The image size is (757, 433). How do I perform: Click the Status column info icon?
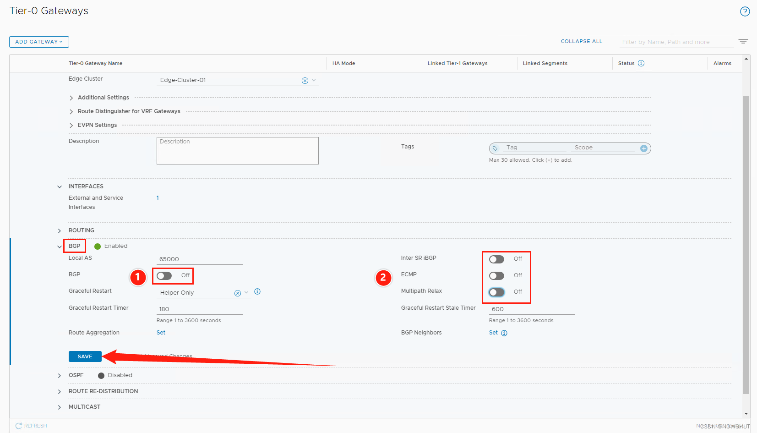[641, 63]
